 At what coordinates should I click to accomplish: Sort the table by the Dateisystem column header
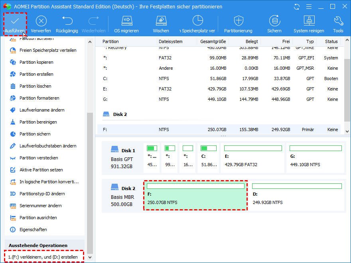coord(171,41)
